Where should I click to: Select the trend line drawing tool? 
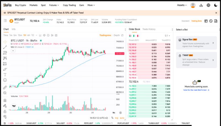click(5, 47)
